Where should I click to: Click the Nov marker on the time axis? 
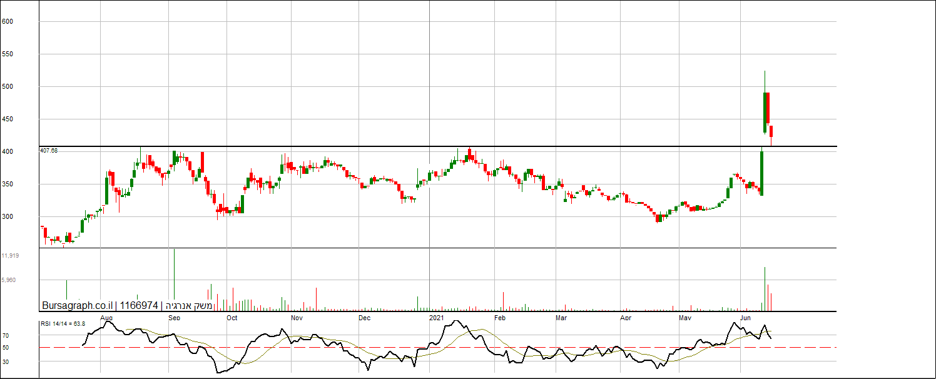click(297, 318)
